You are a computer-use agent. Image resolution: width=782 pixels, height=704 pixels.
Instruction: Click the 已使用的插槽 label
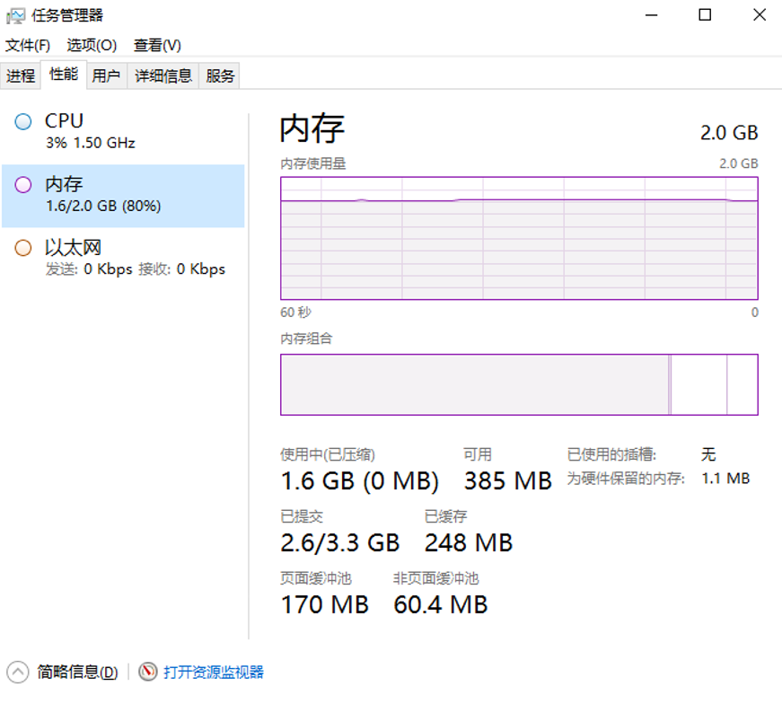click(x=611, y=454)
